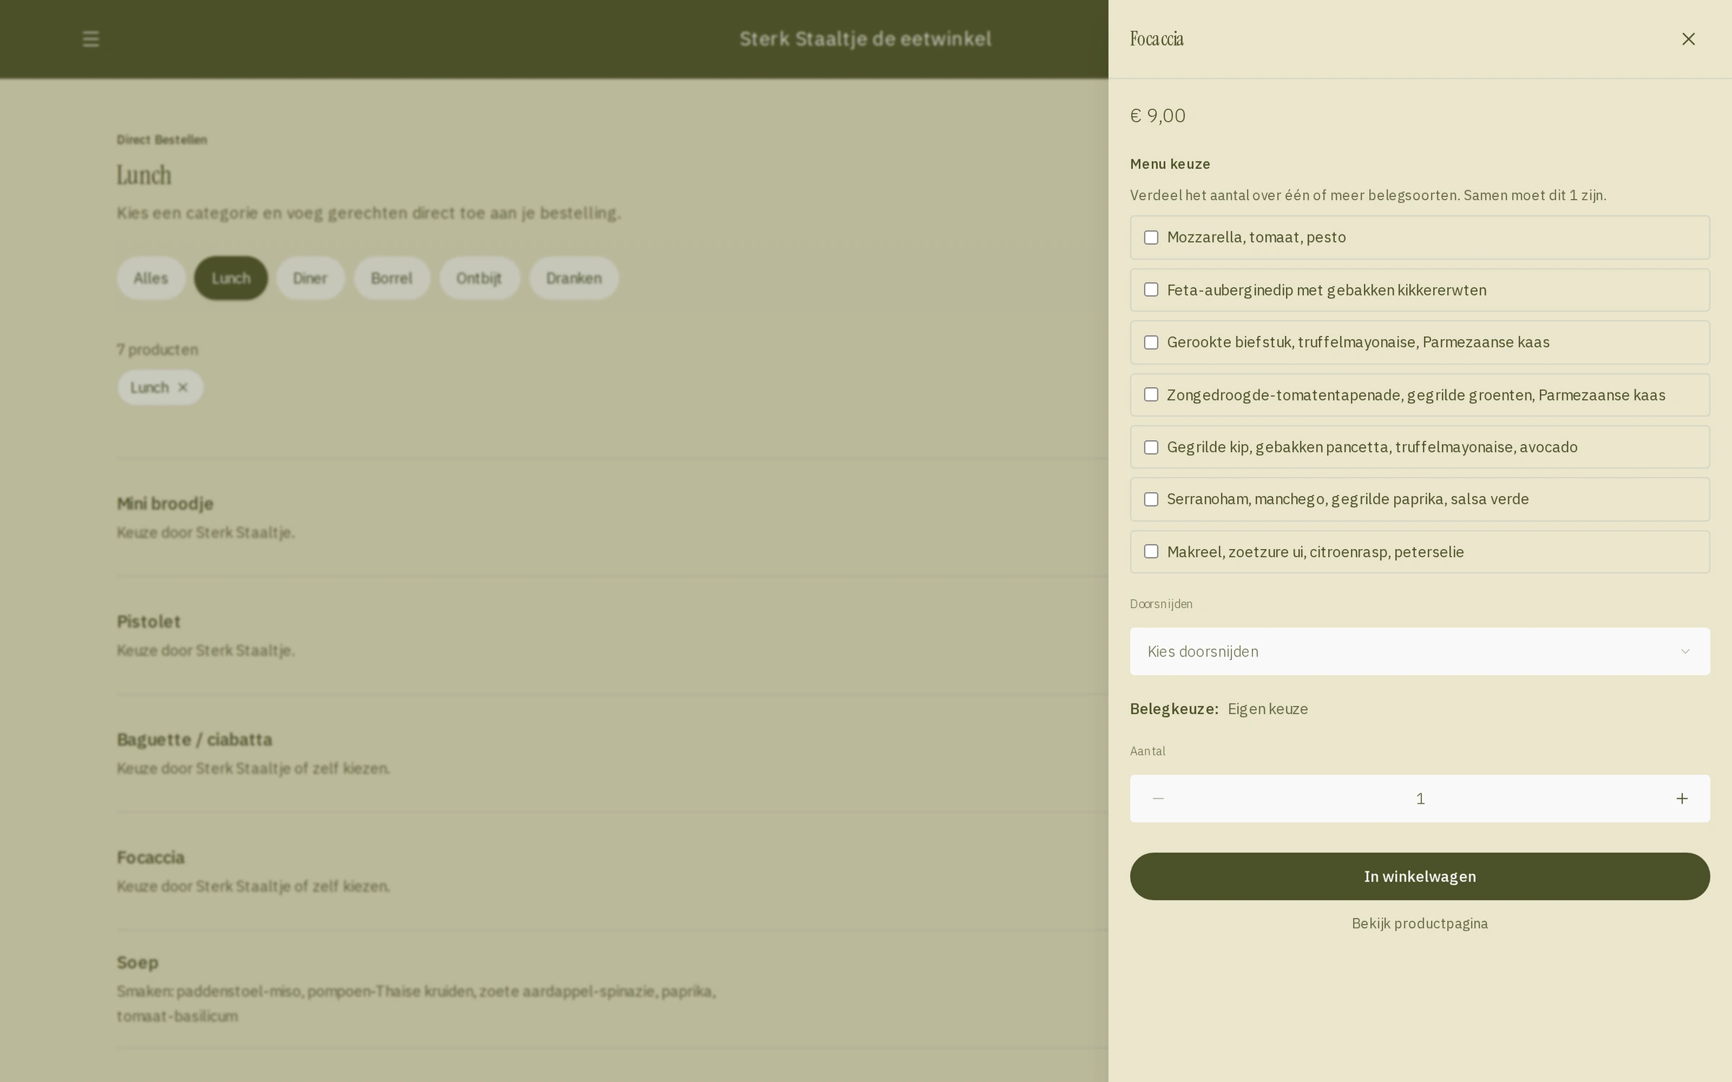Image resolution: width=1732 pixels, height=1082 pixels.
Task: Show the Dranken category
Action: (574, 278)
